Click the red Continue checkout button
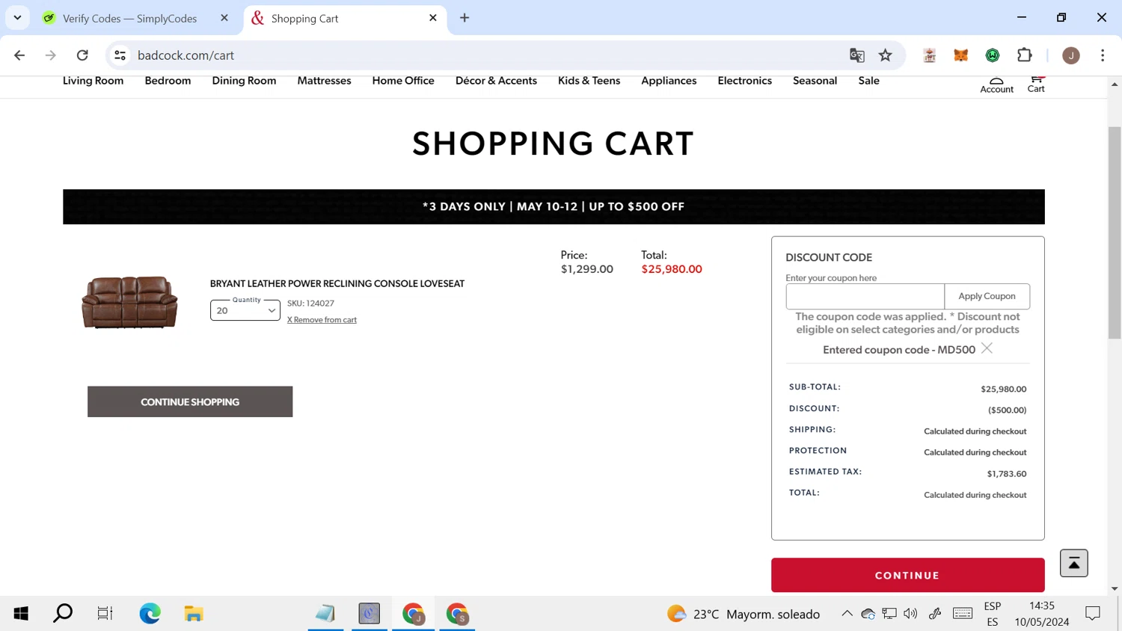This screenshot has width=1122, height=631. point(907,575)
